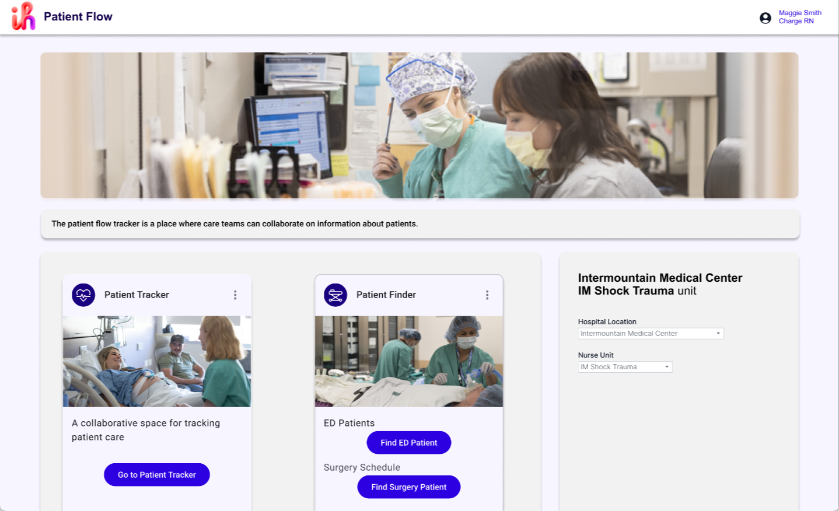Open Patient Finder card's three-dot menu

pos(487,295)
